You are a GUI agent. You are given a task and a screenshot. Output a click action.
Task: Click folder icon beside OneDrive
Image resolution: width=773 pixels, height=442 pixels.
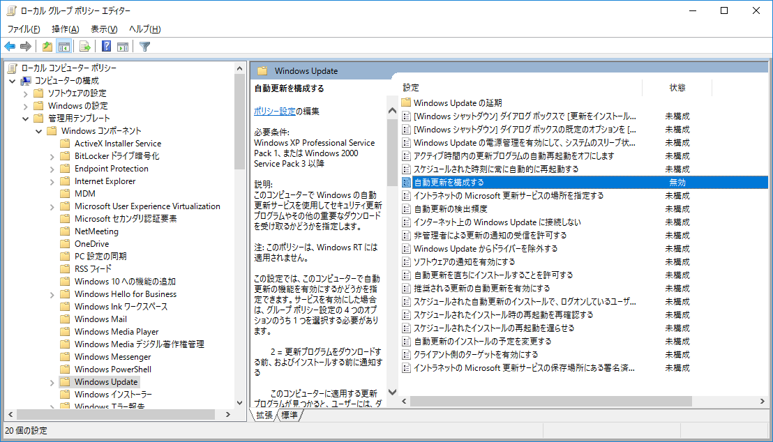[65, 243]
